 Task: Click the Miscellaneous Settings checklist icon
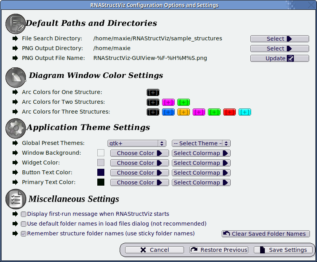(x=16, y=199)
